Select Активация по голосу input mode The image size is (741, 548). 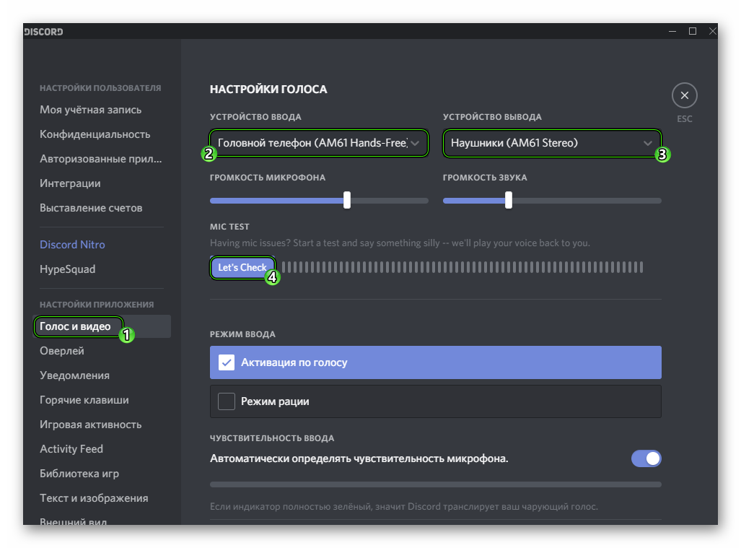coord(435,362)
